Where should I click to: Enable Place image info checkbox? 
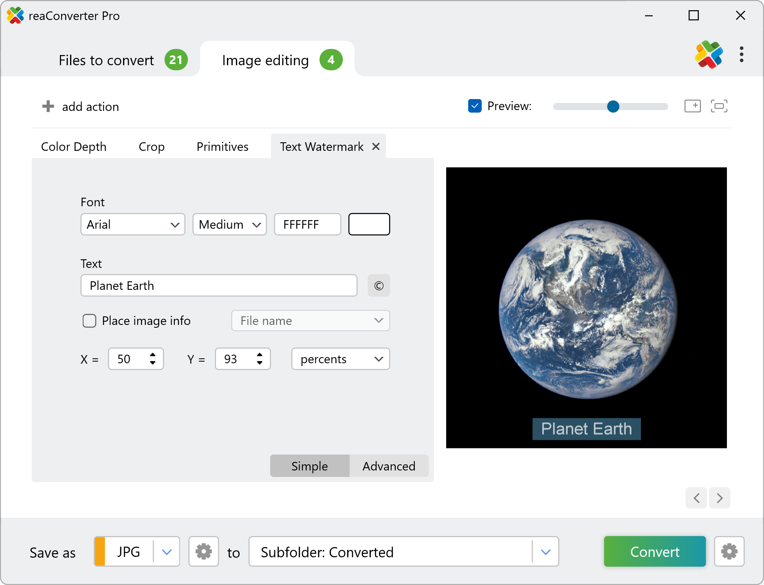point(89,321)
